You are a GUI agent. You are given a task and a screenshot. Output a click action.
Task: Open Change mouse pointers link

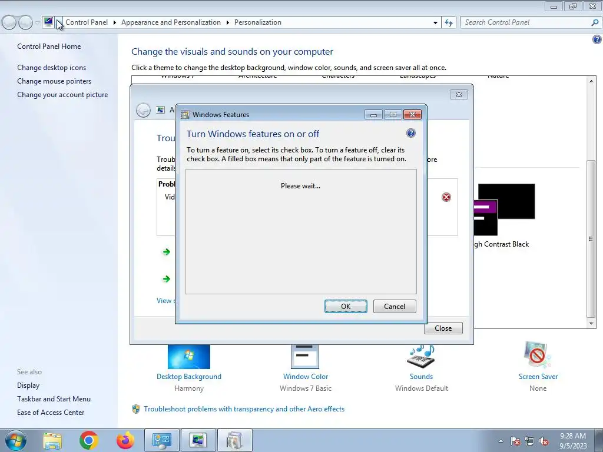(54, 81)
